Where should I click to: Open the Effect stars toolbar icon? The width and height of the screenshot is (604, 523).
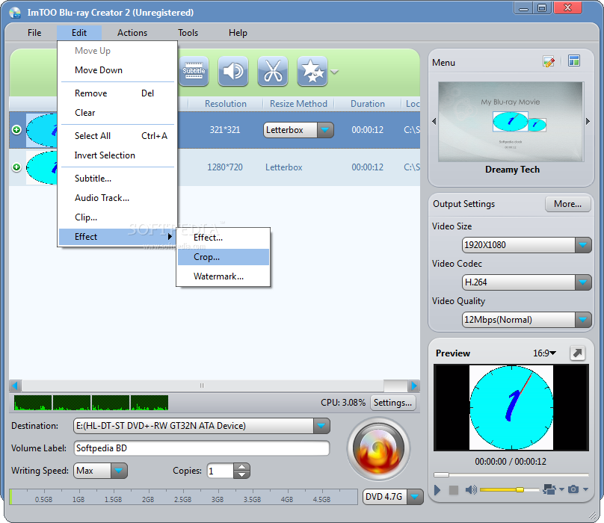312,71
